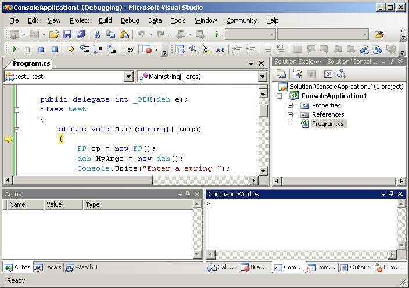Toggle auto-hide pin on Solution Explorer

pyautogui.click(x=392, y=62)
